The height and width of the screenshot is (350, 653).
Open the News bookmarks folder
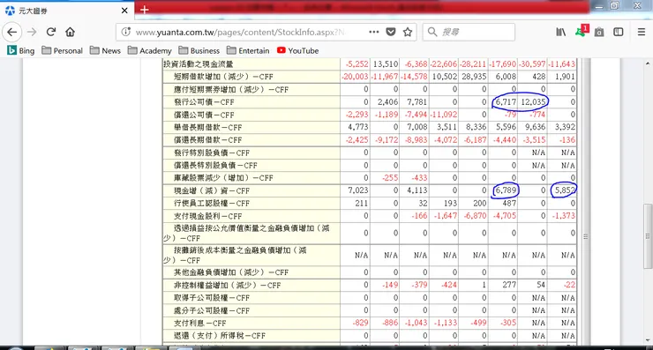(x=105, y=51)
